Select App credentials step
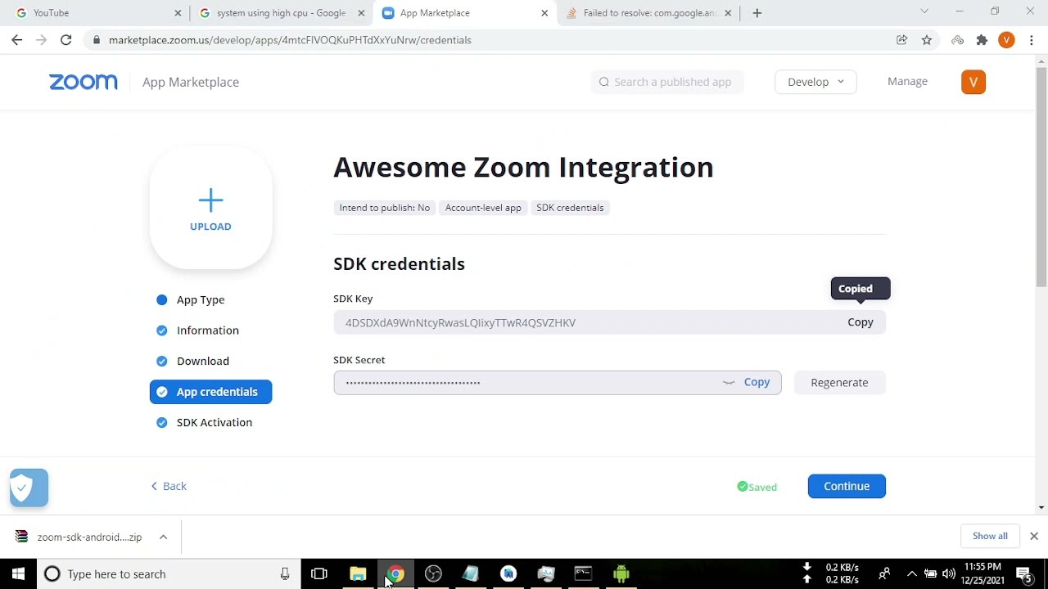This screenshot has width=1048, height=589. [210, 392]
